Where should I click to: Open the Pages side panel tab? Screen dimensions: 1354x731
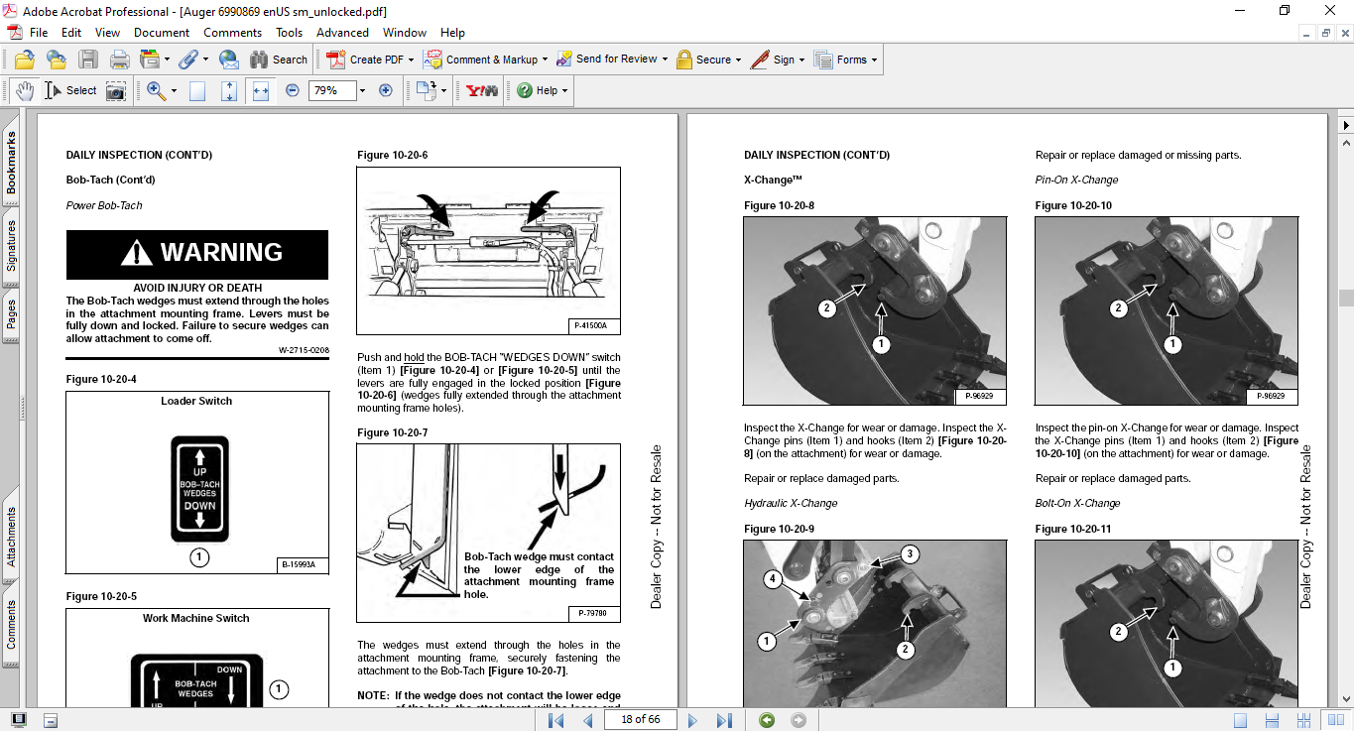pyautogui.click(x=11, y=313)
